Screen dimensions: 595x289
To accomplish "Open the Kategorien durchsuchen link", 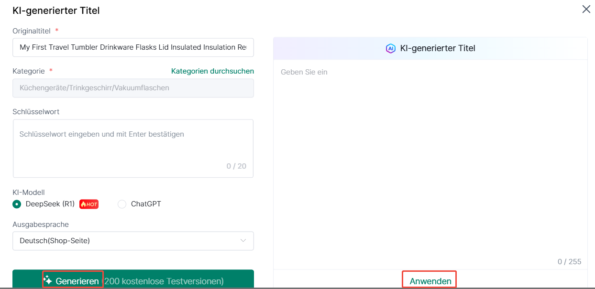I will click(212, 71).
